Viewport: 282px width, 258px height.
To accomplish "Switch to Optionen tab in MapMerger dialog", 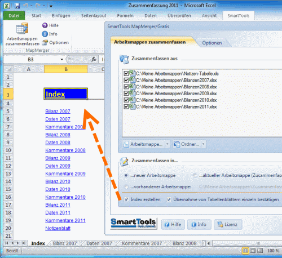I will (212, 43).
